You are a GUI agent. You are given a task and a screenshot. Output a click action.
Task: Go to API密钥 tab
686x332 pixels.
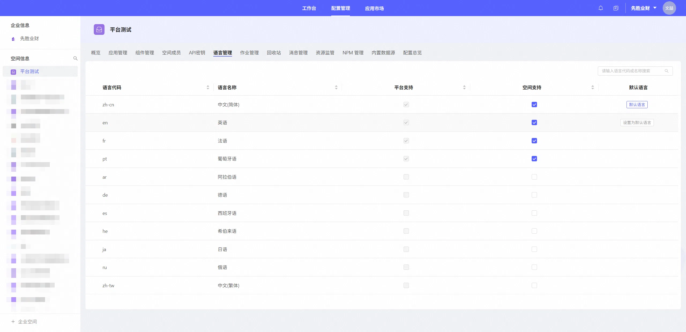pos(197,53)
